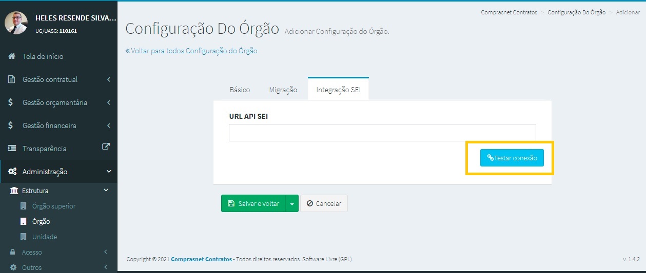Click the HELES RESENDE SILVA user name
Viewport: 646px width, 273px height.
76,18
